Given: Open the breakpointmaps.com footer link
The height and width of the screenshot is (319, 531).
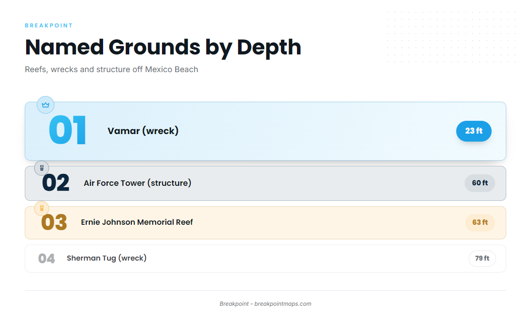Looking at the screenshot, I should [x=283, y=304].
